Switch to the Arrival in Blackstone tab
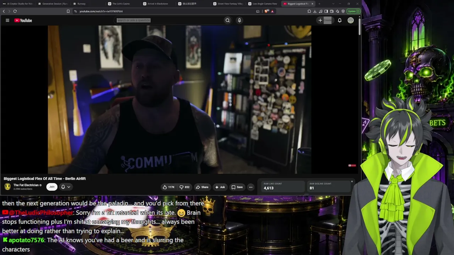 coord(159,4)
